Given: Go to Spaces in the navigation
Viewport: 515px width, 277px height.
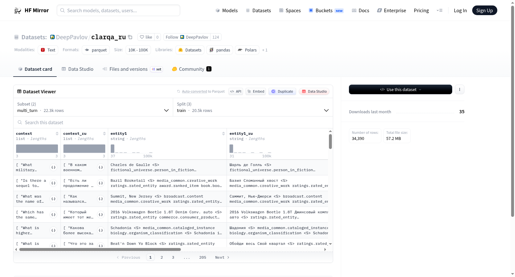Looking at the screenshot, I should coord(290,11).
